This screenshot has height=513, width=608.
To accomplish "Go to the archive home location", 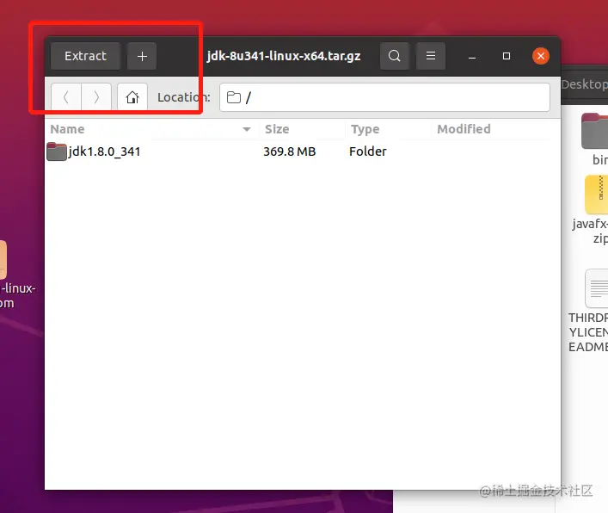I will point(132,97).
